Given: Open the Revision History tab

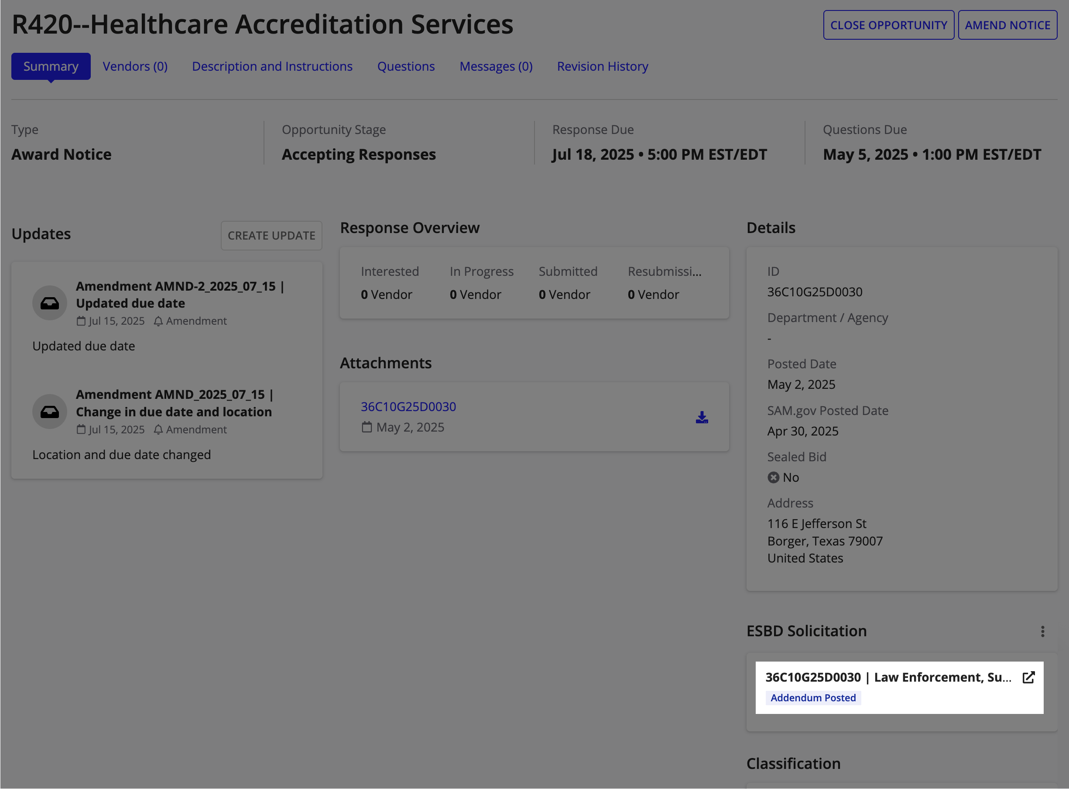Looking at the screenshot, I should 603,66.
